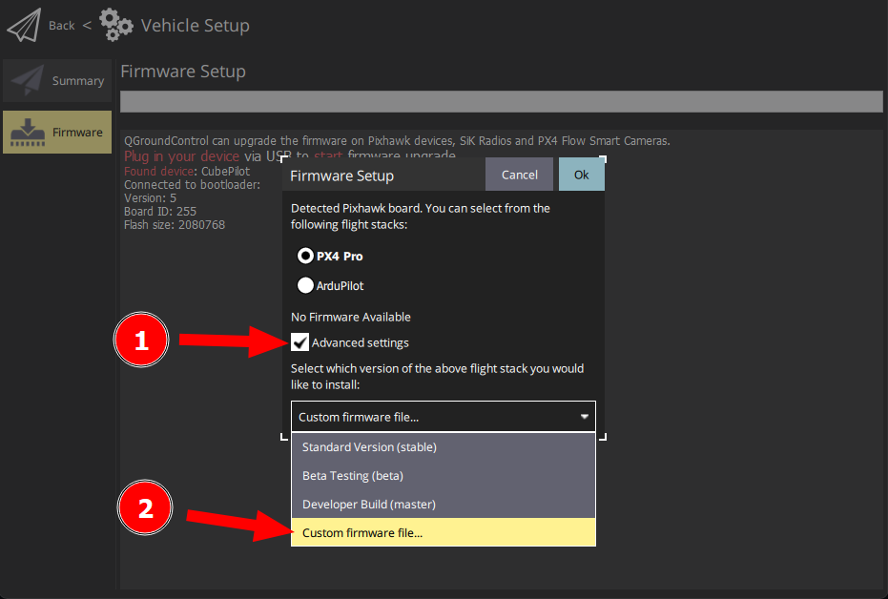Select the ArduPilot flight stack

click(330, 285)
